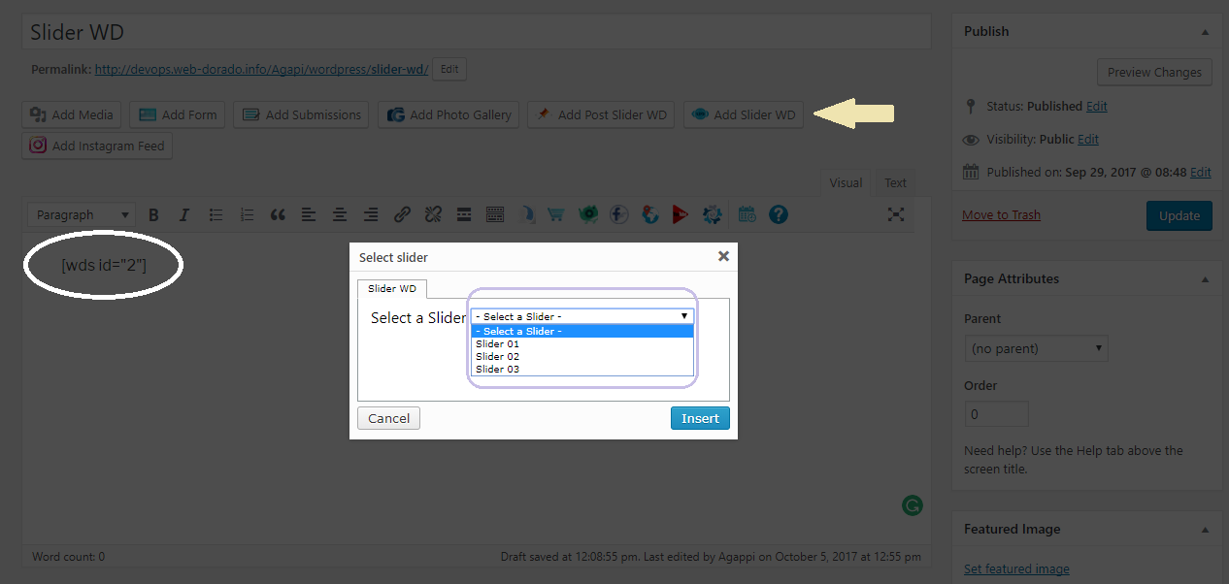Click the page title field 'Slider WD'
This screenshot has height=584, width=1229.
click(477, 32)
